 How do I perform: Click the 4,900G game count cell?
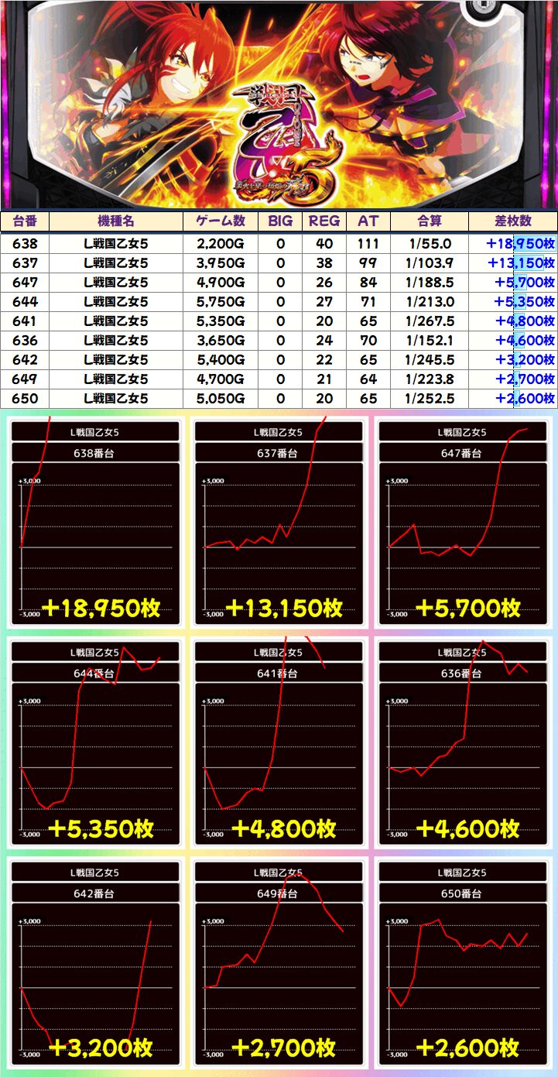point(221,282)
